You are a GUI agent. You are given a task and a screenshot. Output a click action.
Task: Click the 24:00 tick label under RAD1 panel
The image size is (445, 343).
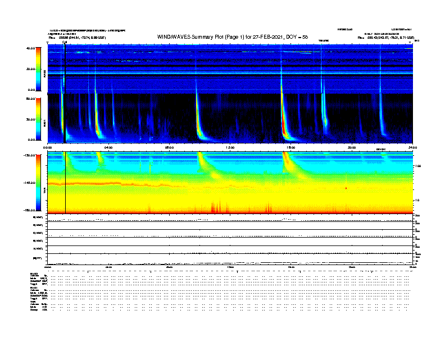click(x=412, y=147)
